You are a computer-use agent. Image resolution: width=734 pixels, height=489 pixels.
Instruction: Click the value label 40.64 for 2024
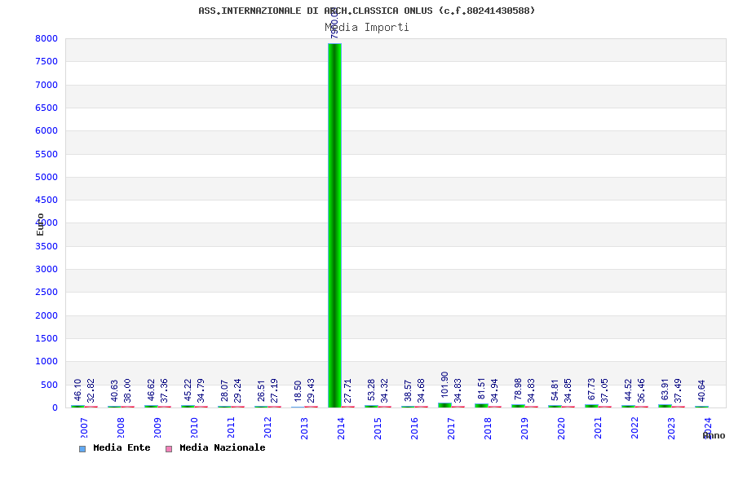pyautogui.click(x=701, y=390)
